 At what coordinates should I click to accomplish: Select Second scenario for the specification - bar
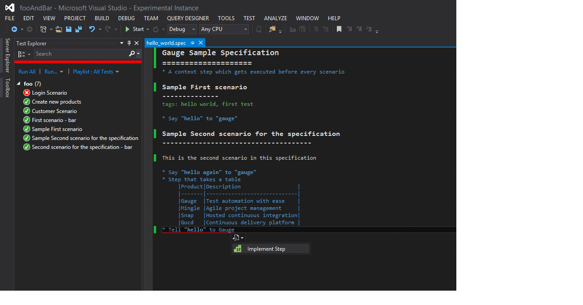[x=82, y=147]
